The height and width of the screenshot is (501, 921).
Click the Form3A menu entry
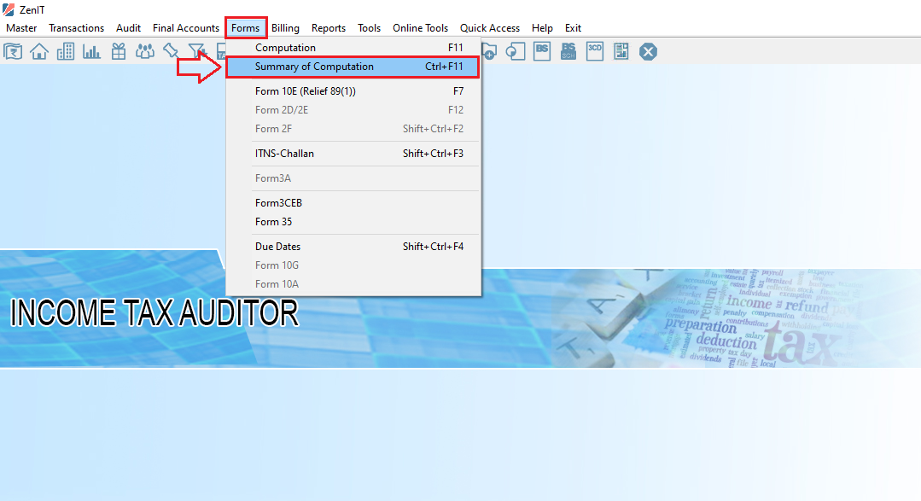click(353, 178)
